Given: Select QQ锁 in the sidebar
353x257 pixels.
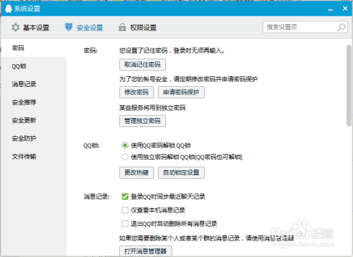Looking at the screenshot, I should click(x=34, y=66).
